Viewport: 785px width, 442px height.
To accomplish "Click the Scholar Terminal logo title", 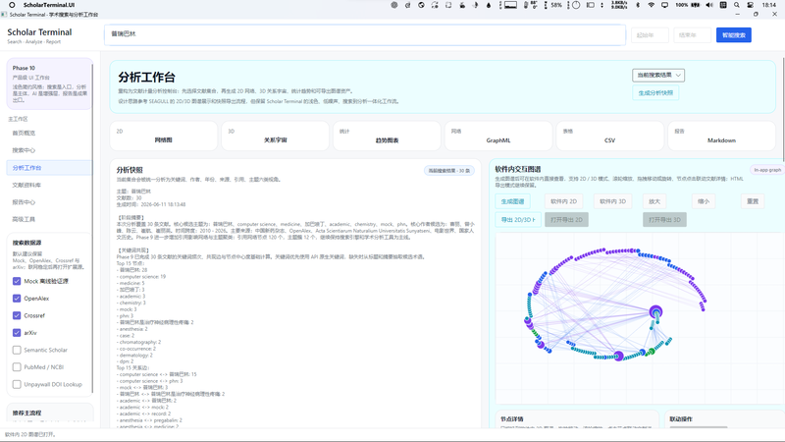I will 39,32.
